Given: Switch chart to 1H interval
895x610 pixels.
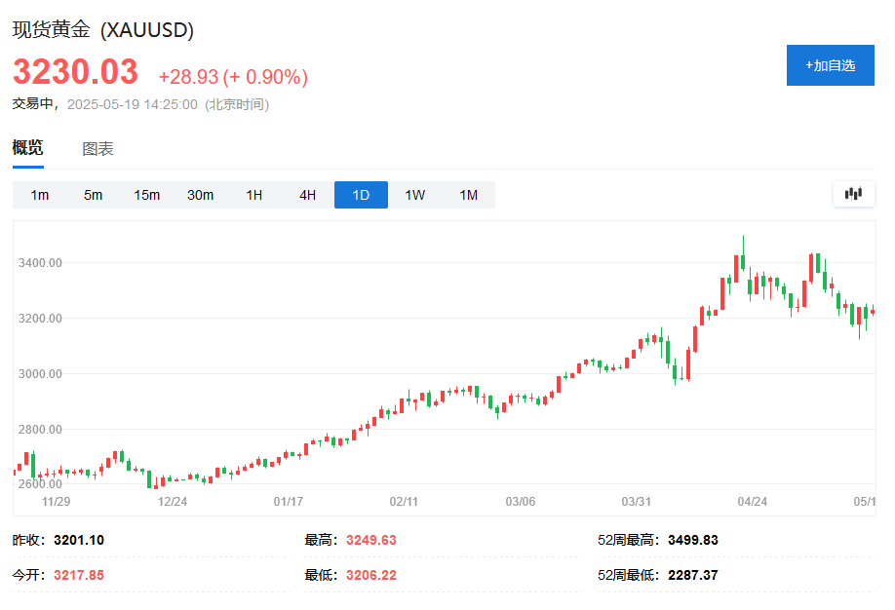Looking at the screenshot, I should (x=253, y=194).
